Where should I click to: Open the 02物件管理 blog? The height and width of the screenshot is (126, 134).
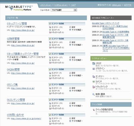[x=13, y=39]
